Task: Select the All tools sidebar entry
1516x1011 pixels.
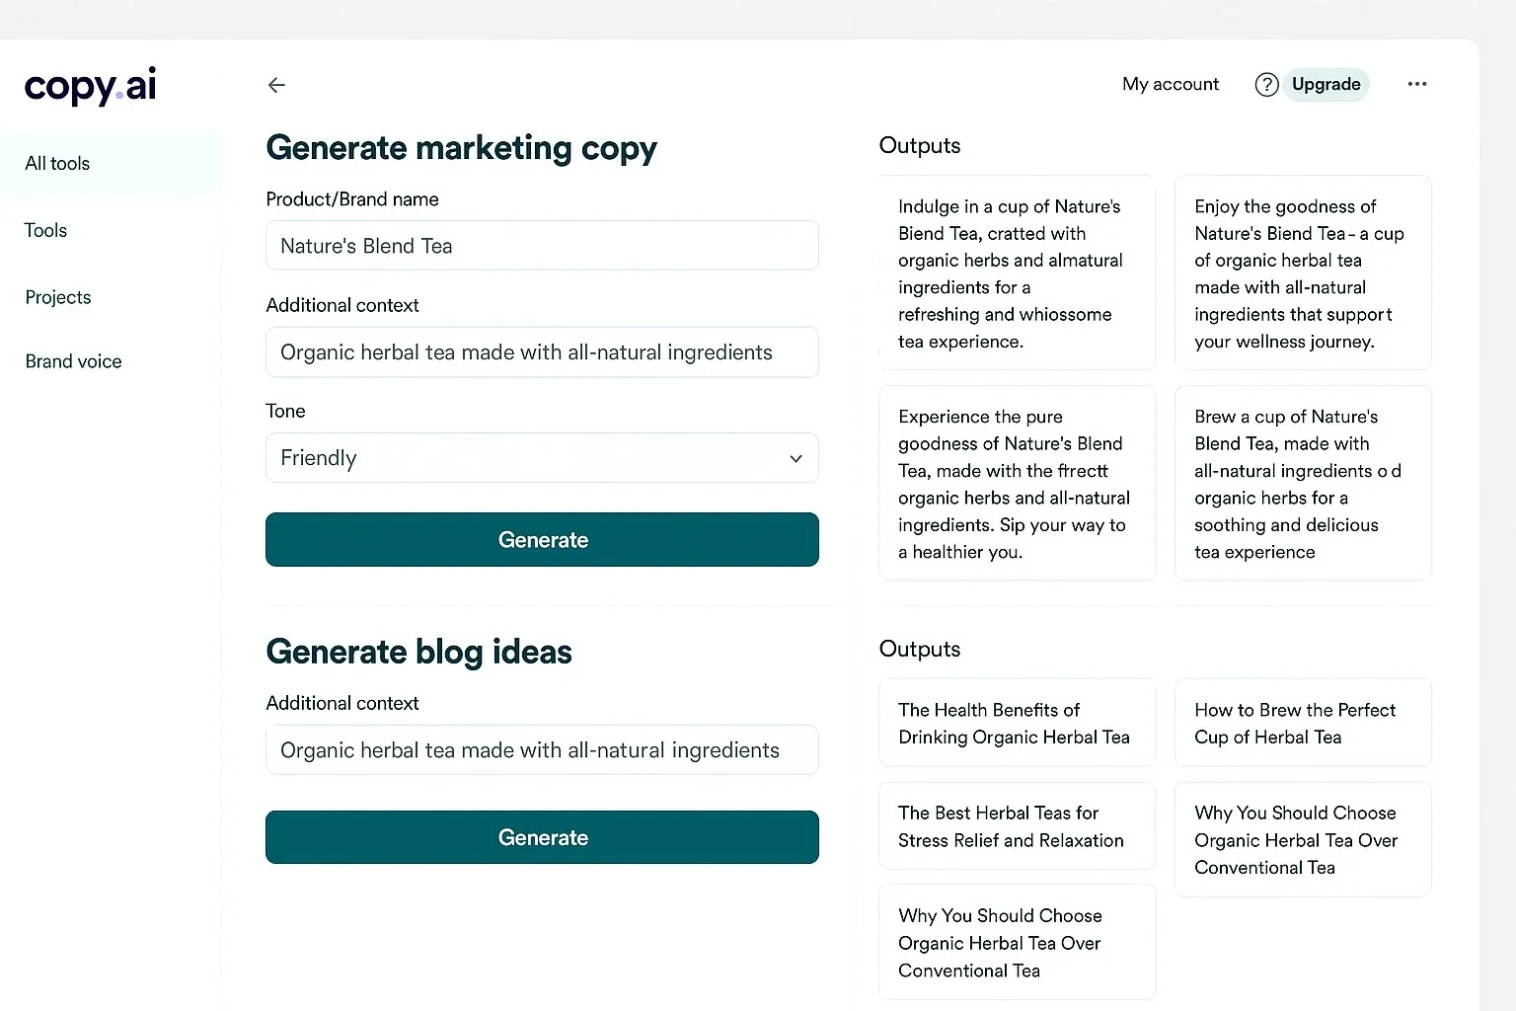Action: pos(56,163)
